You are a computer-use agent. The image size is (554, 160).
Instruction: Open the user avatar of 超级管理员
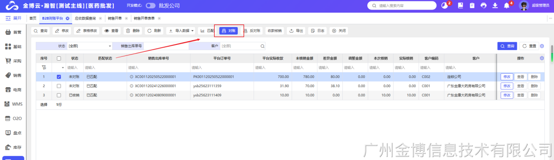524,5
